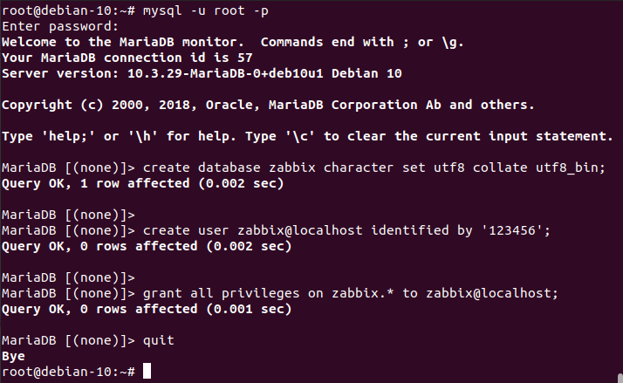Click the 'utf8_bin;' collate text

point(570,168)
